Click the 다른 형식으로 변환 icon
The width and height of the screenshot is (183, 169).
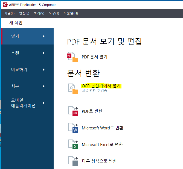coord(73,161)
